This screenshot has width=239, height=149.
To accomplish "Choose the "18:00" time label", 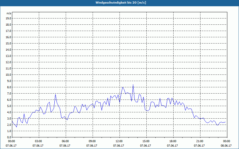I will pos(173,141).
